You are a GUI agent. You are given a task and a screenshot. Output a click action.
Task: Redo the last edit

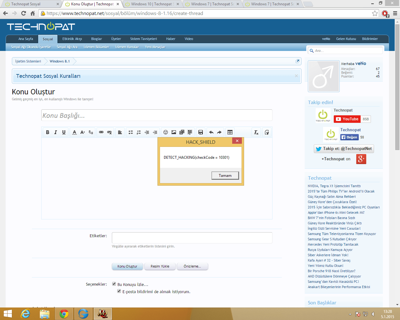pos(219,132)
